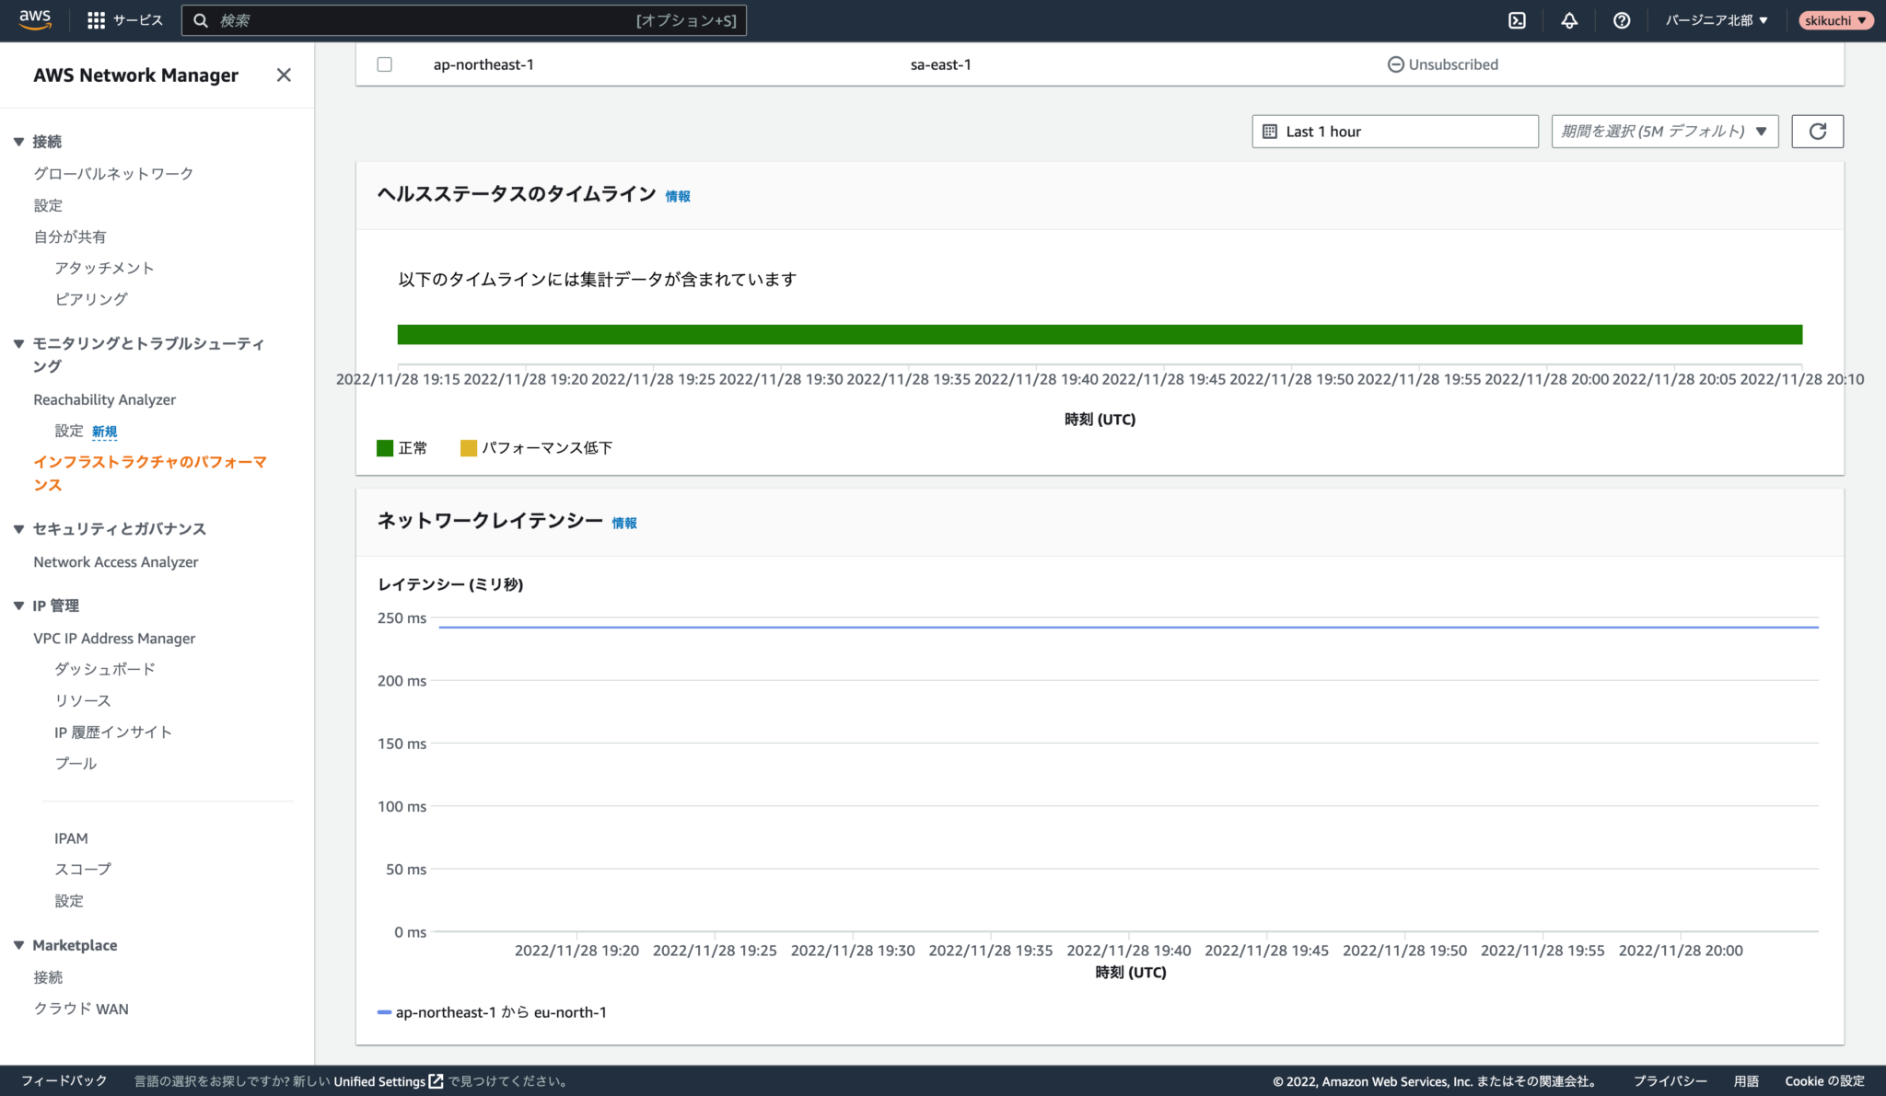
Task: Open IPAM sidebar item
Action: (71, 837)
